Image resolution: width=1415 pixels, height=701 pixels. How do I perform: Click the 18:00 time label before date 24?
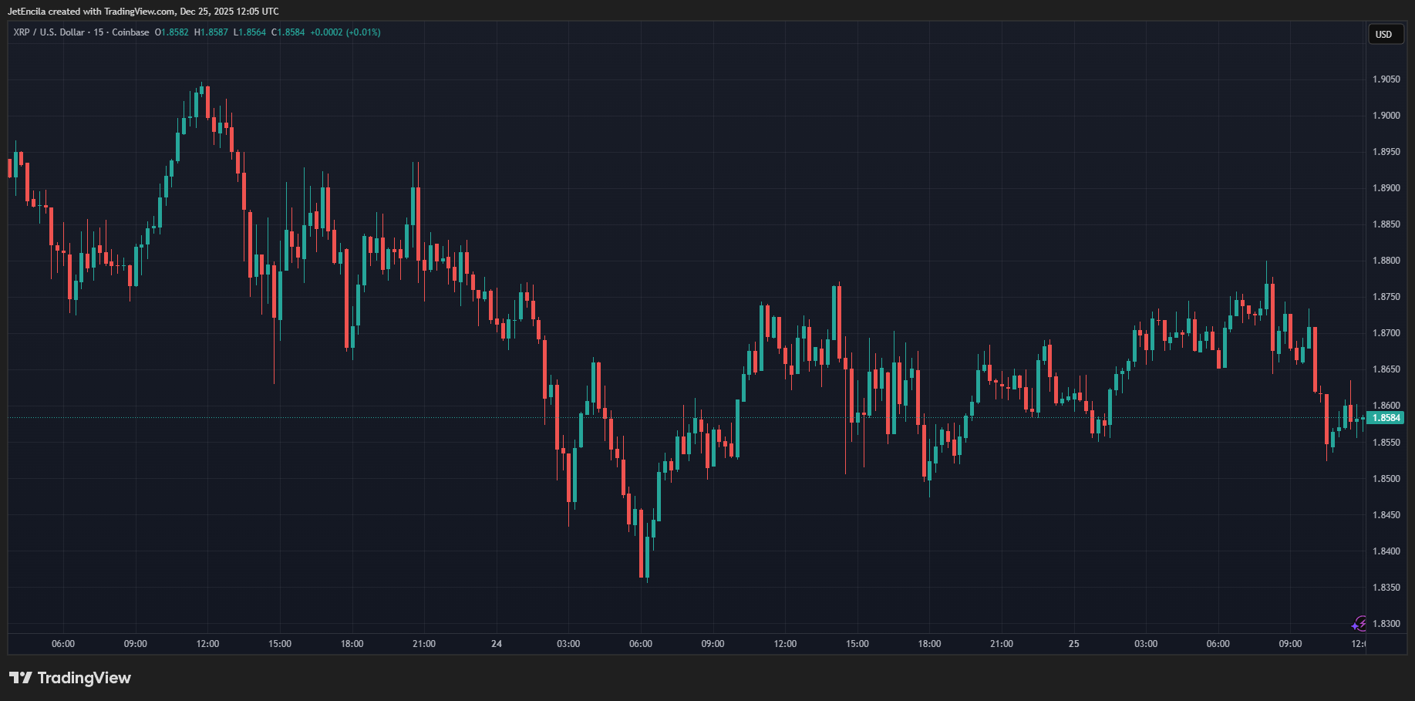352,644
